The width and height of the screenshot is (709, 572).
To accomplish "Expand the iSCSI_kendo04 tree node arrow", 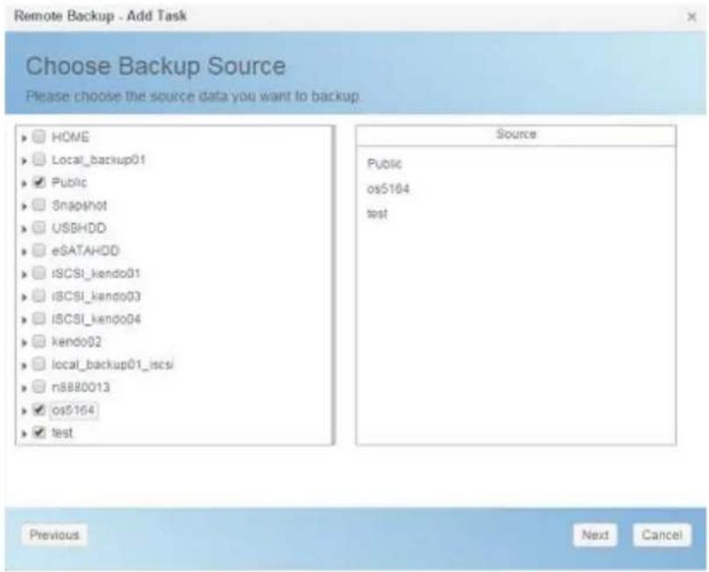I will [x=25, y=320].
